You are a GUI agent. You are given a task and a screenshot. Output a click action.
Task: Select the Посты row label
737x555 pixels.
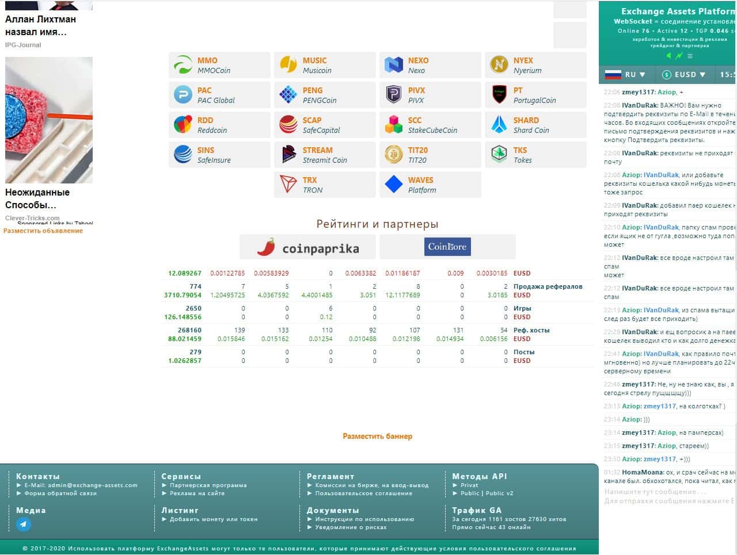point(524,352)
